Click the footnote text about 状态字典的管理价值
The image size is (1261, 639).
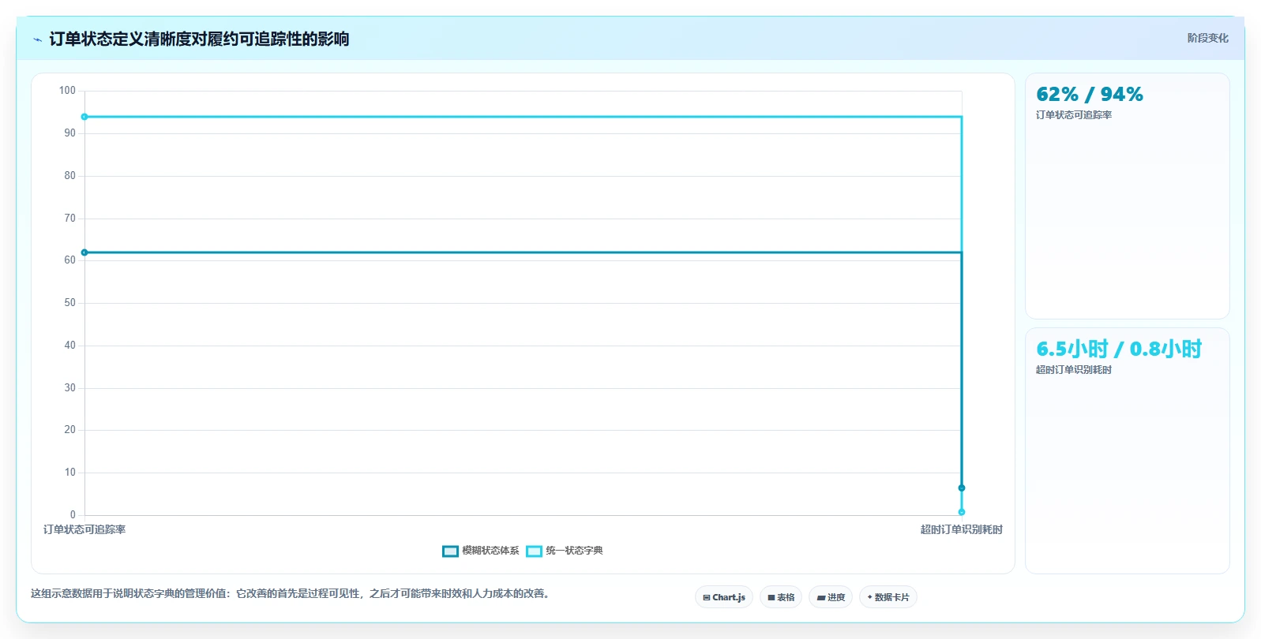pyautogui.click(x=291, y=593)
